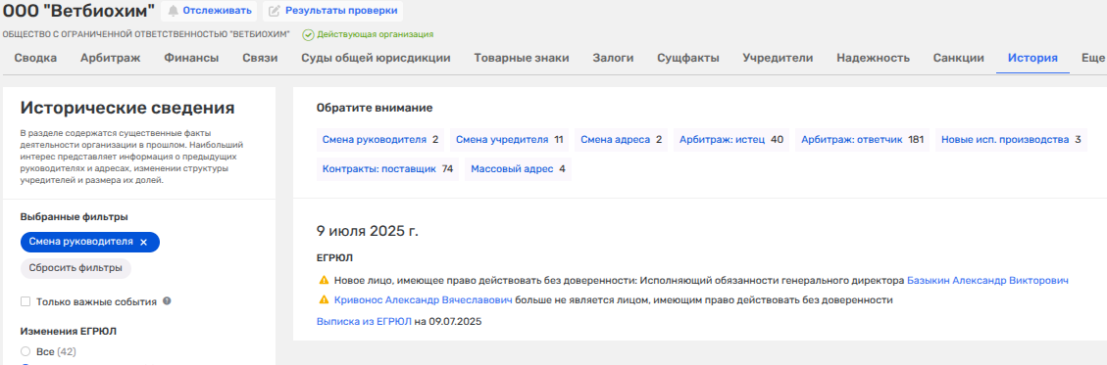Screen dimensions: 1107x365
Task: Click Сбросить фильтры button
Action: [x=75, y=268]
